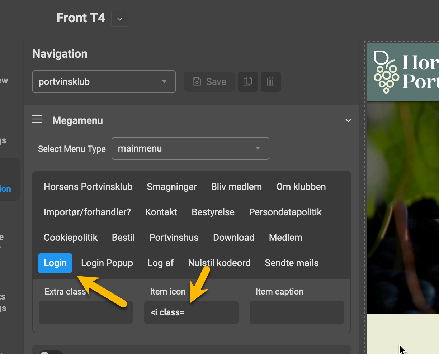Image resolution: width=439 pixels, height=354 pixels.
Task: Select the Smagninger menu item
Action: click(x=172, y=187)
